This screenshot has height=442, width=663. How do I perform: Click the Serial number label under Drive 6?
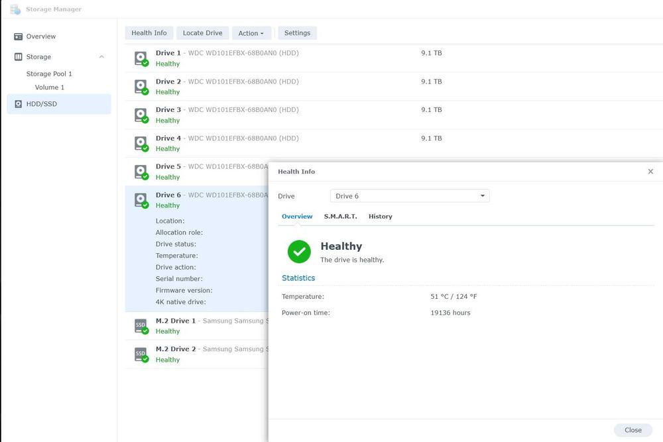pos(179,279)
